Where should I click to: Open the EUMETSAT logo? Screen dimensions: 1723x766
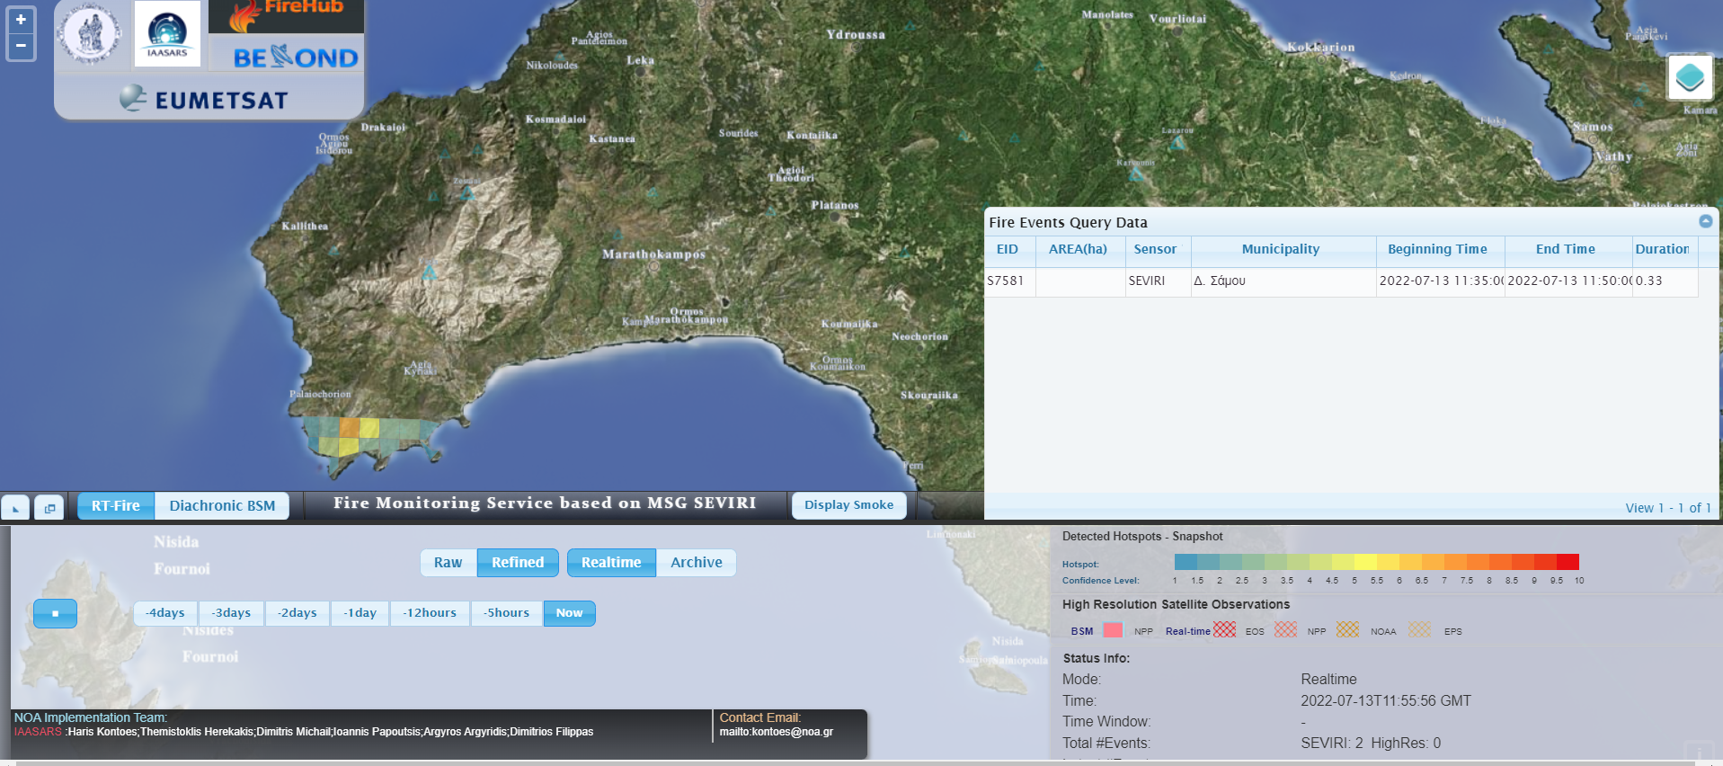coord(205,99)
